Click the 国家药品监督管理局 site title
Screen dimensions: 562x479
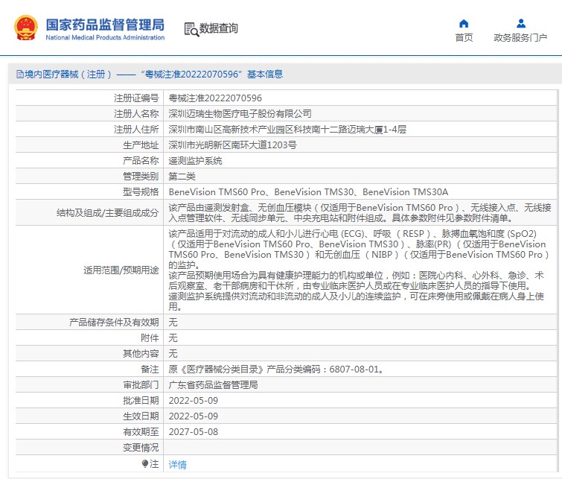[x=105, y=25]
